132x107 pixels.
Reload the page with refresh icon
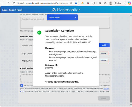pos(8,3)
